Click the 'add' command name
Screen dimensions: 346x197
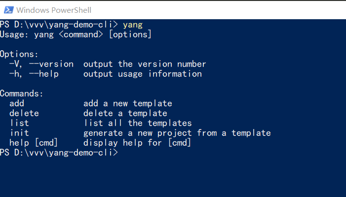(x=17, y=103)
